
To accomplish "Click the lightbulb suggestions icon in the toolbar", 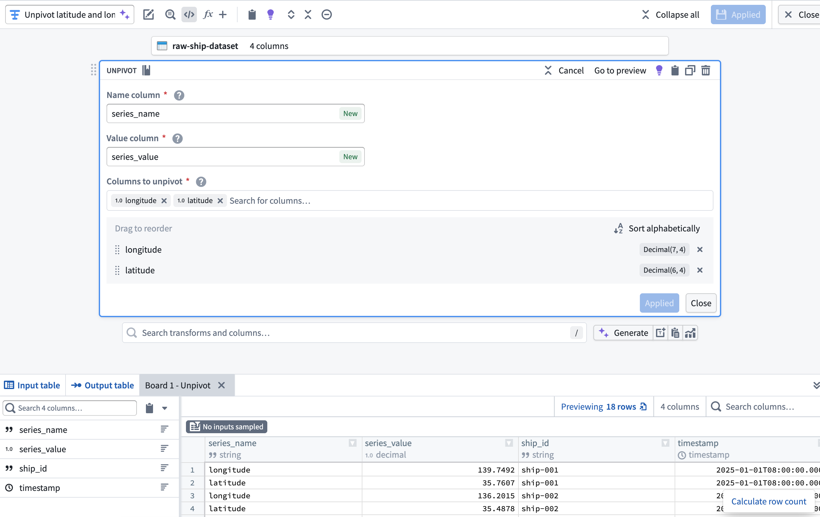I will pos(271,14).
